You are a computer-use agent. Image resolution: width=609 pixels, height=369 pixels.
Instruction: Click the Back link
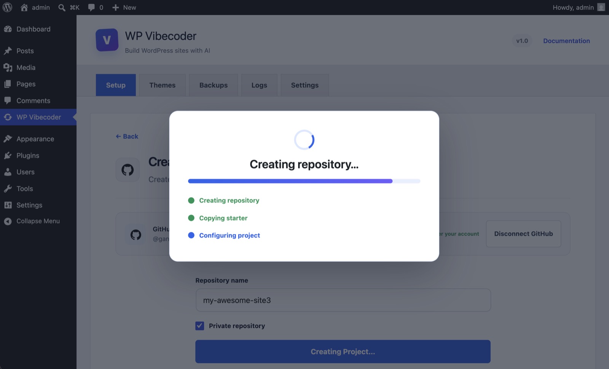(127, 137)
